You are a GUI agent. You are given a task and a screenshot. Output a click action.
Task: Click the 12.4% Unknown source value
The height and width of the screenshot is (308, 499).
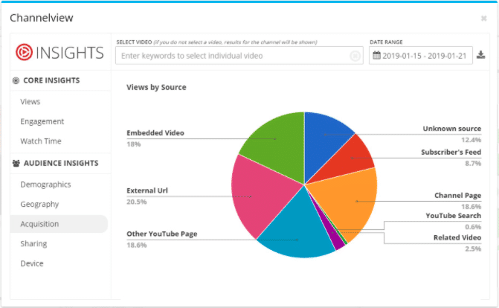(x=471, y=140)
